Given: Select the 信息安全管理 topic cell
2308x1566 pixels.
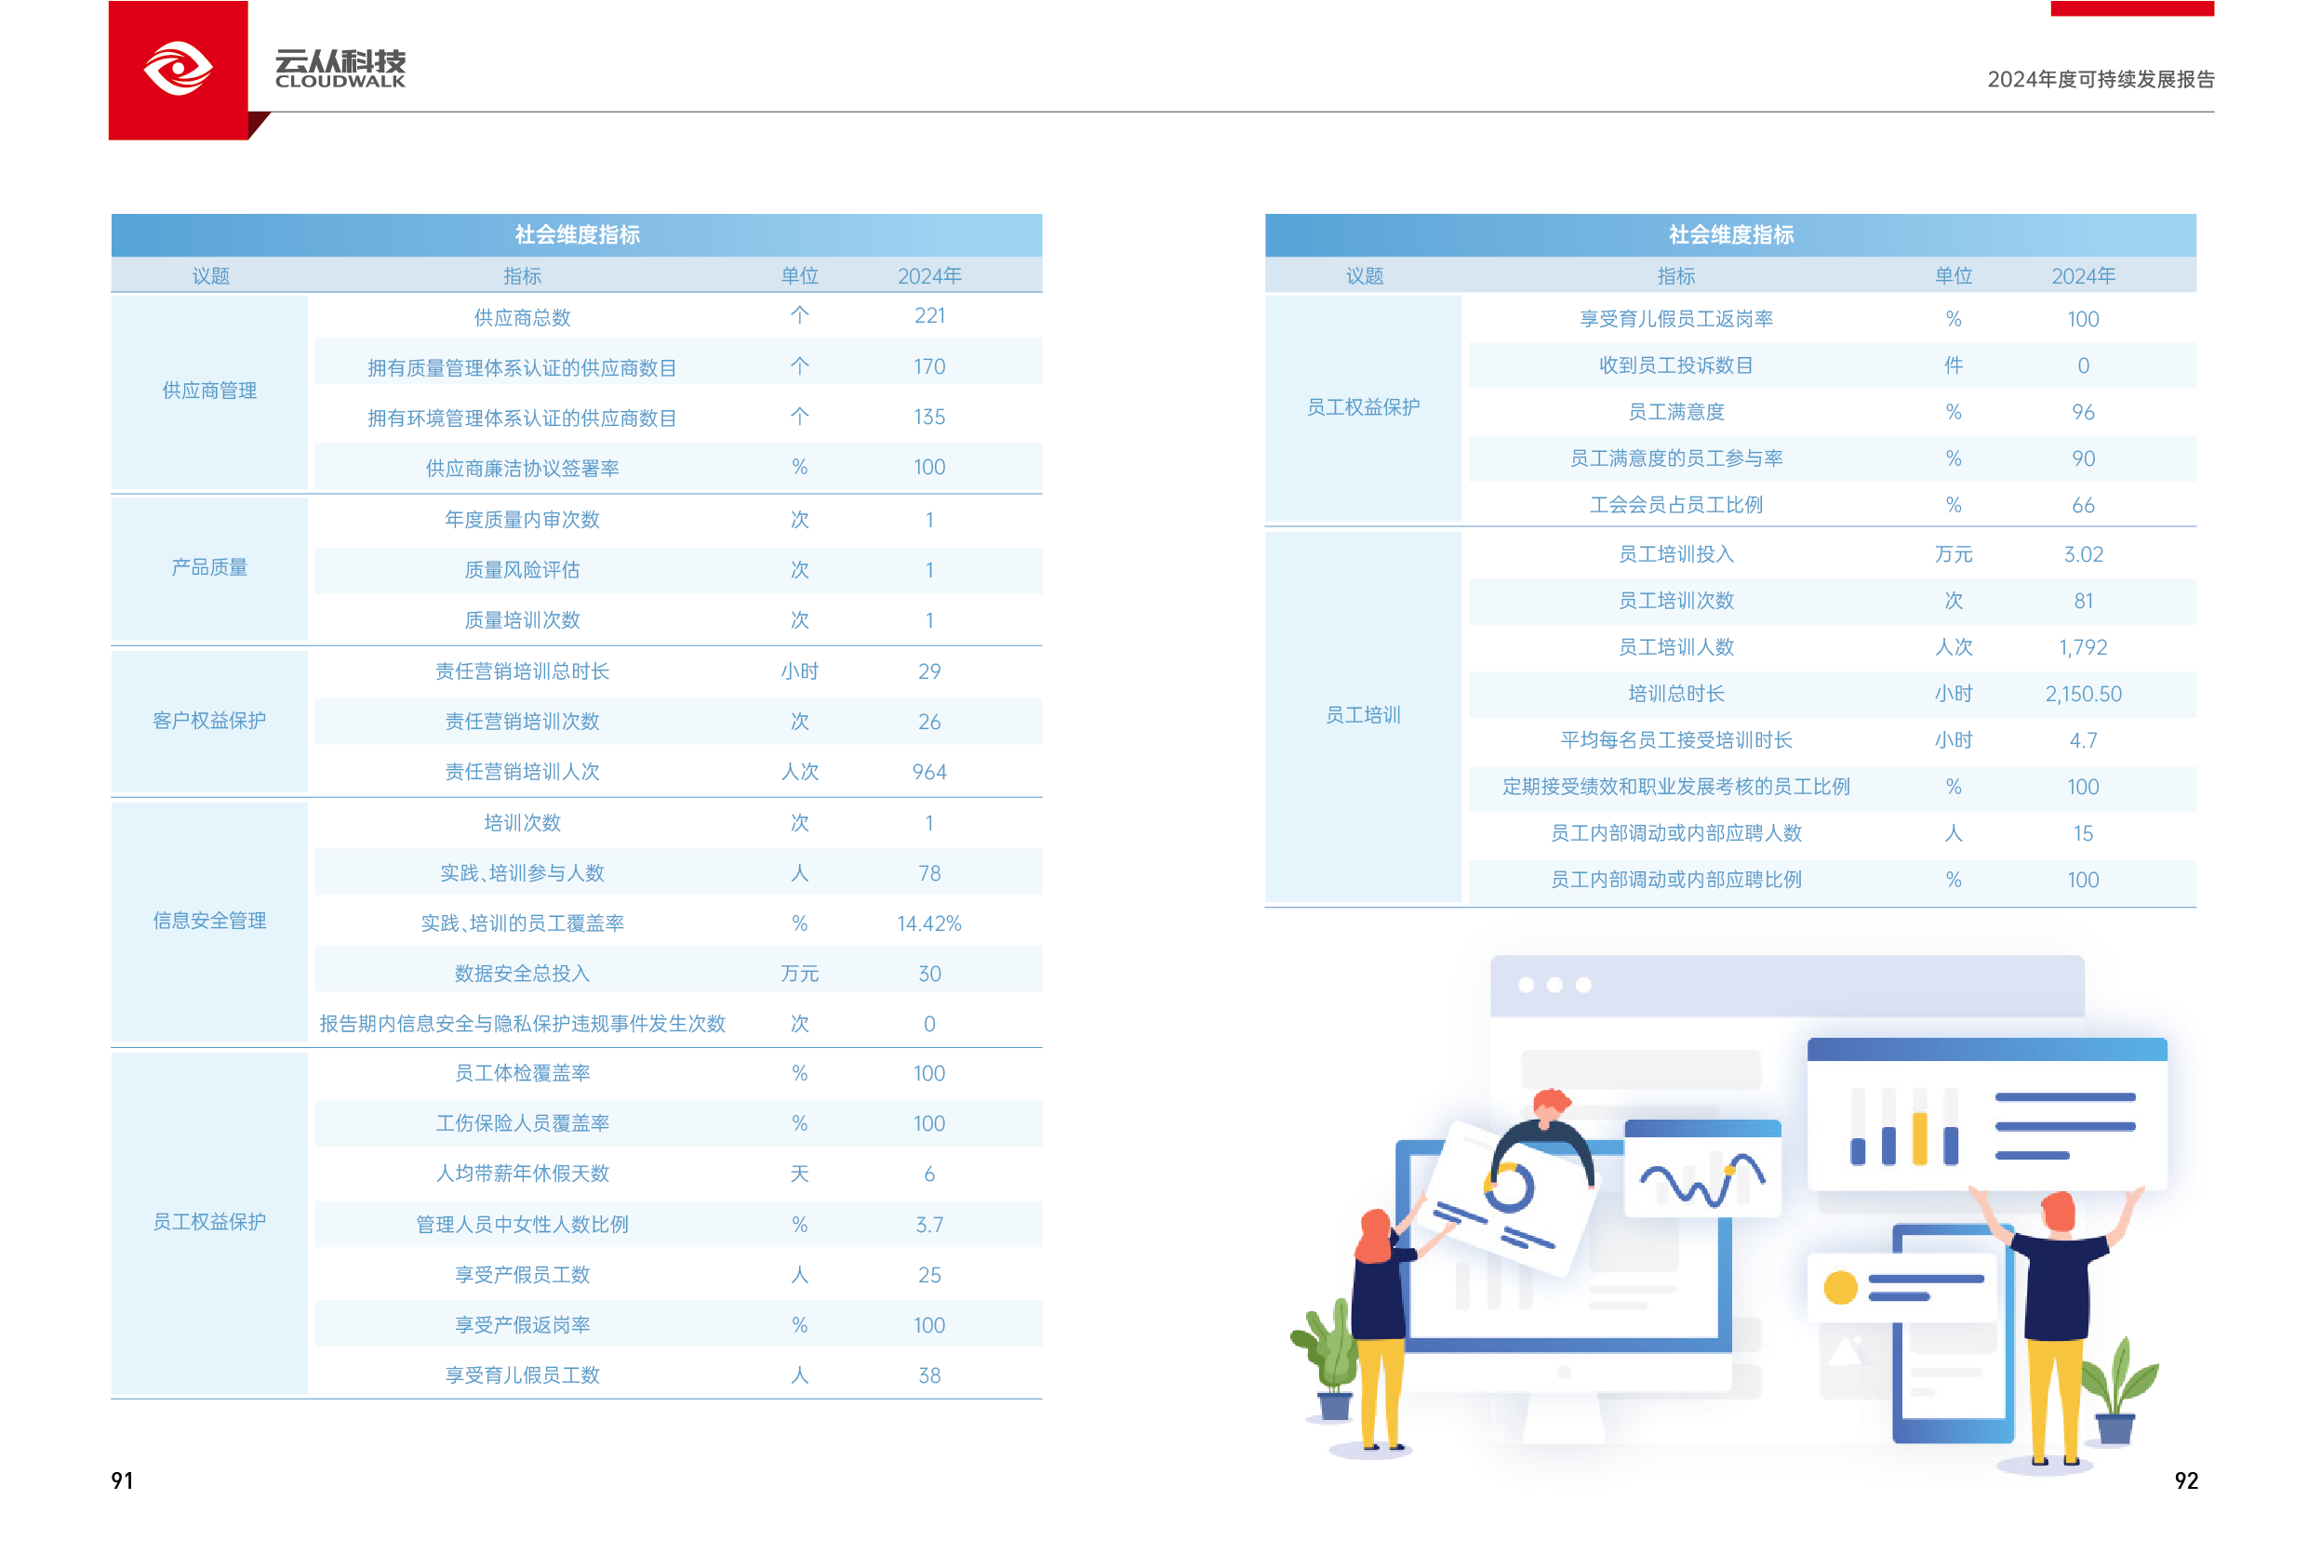Looking at the screenshot, I should tap(209, 921).
